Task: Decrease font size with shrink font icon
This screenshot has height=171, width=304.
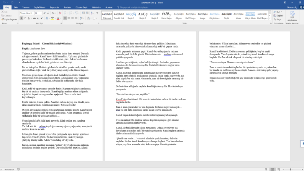Action: click(48, 13)
